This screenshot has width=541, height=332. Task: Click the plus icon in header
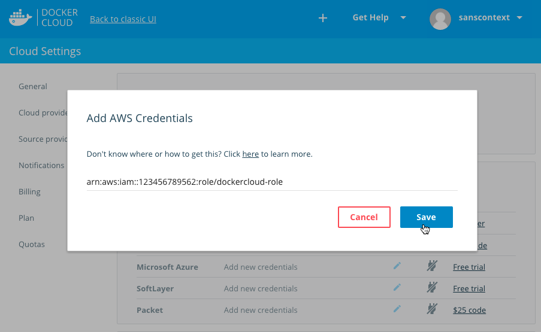coord(322,18)
